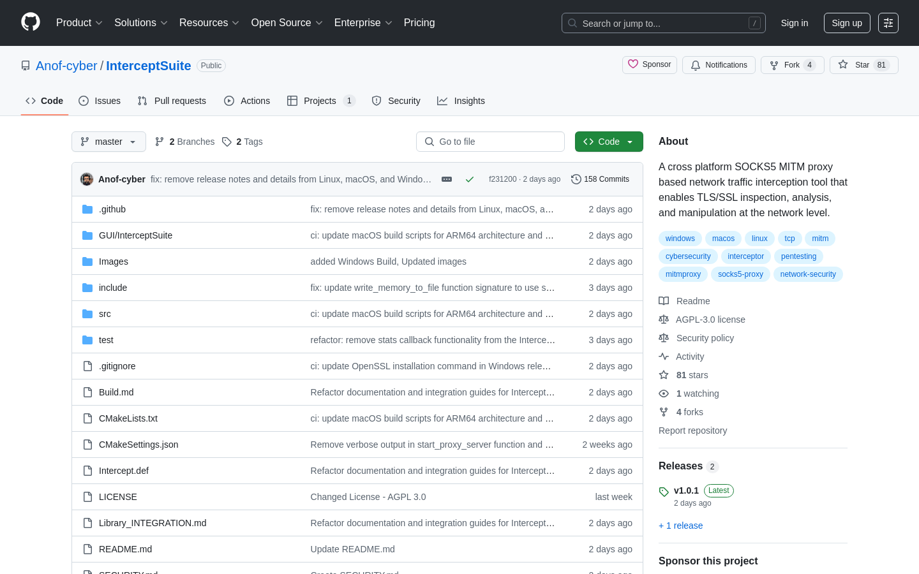Select the cybersecurity topic tag
This screenshot has height=574, width=919.
click(x=688, y=256)
